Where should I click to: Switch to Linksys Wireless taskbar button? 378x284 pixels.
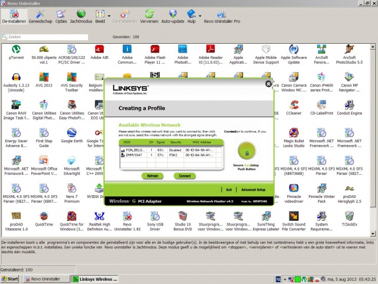click(95, 279)
